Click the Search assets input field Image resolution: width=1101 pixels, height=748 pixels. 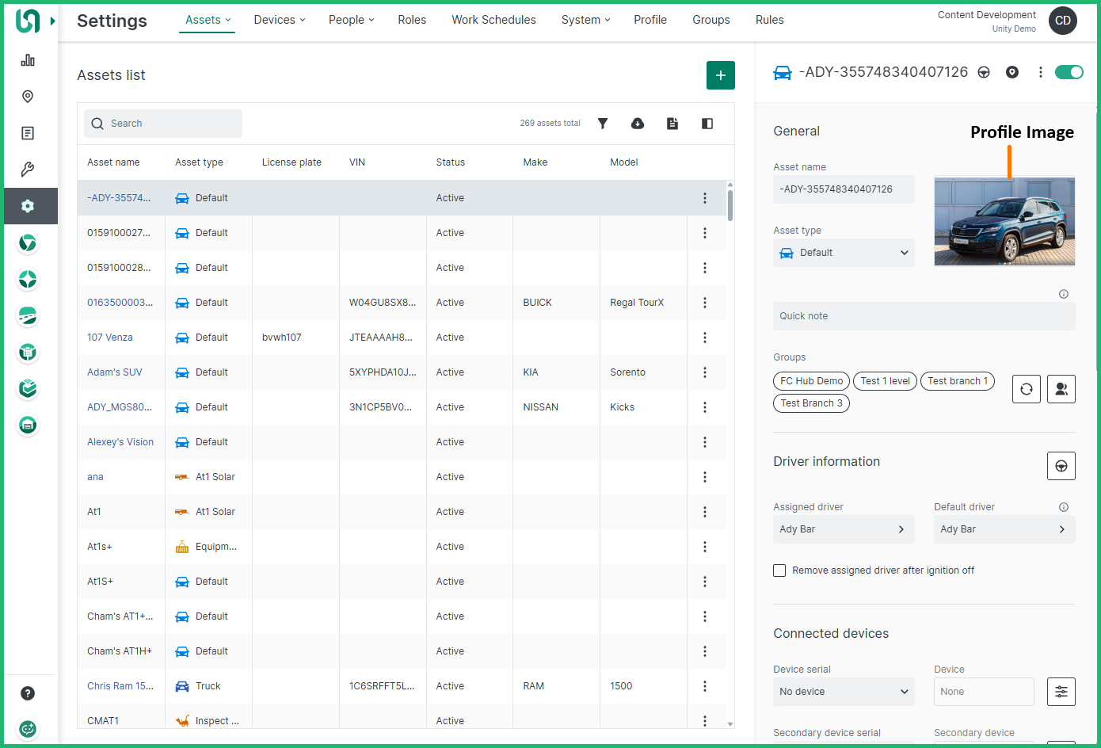pyautogui.click(x=163, y=124)
